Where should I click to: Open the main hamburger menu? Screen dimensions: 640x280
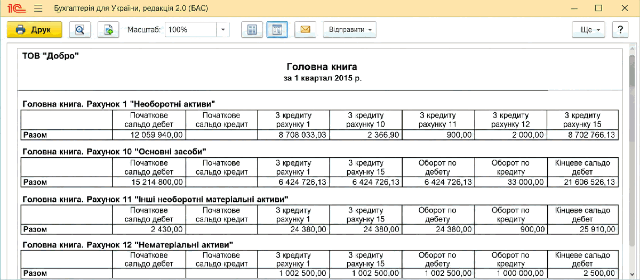tap(38, 9)
